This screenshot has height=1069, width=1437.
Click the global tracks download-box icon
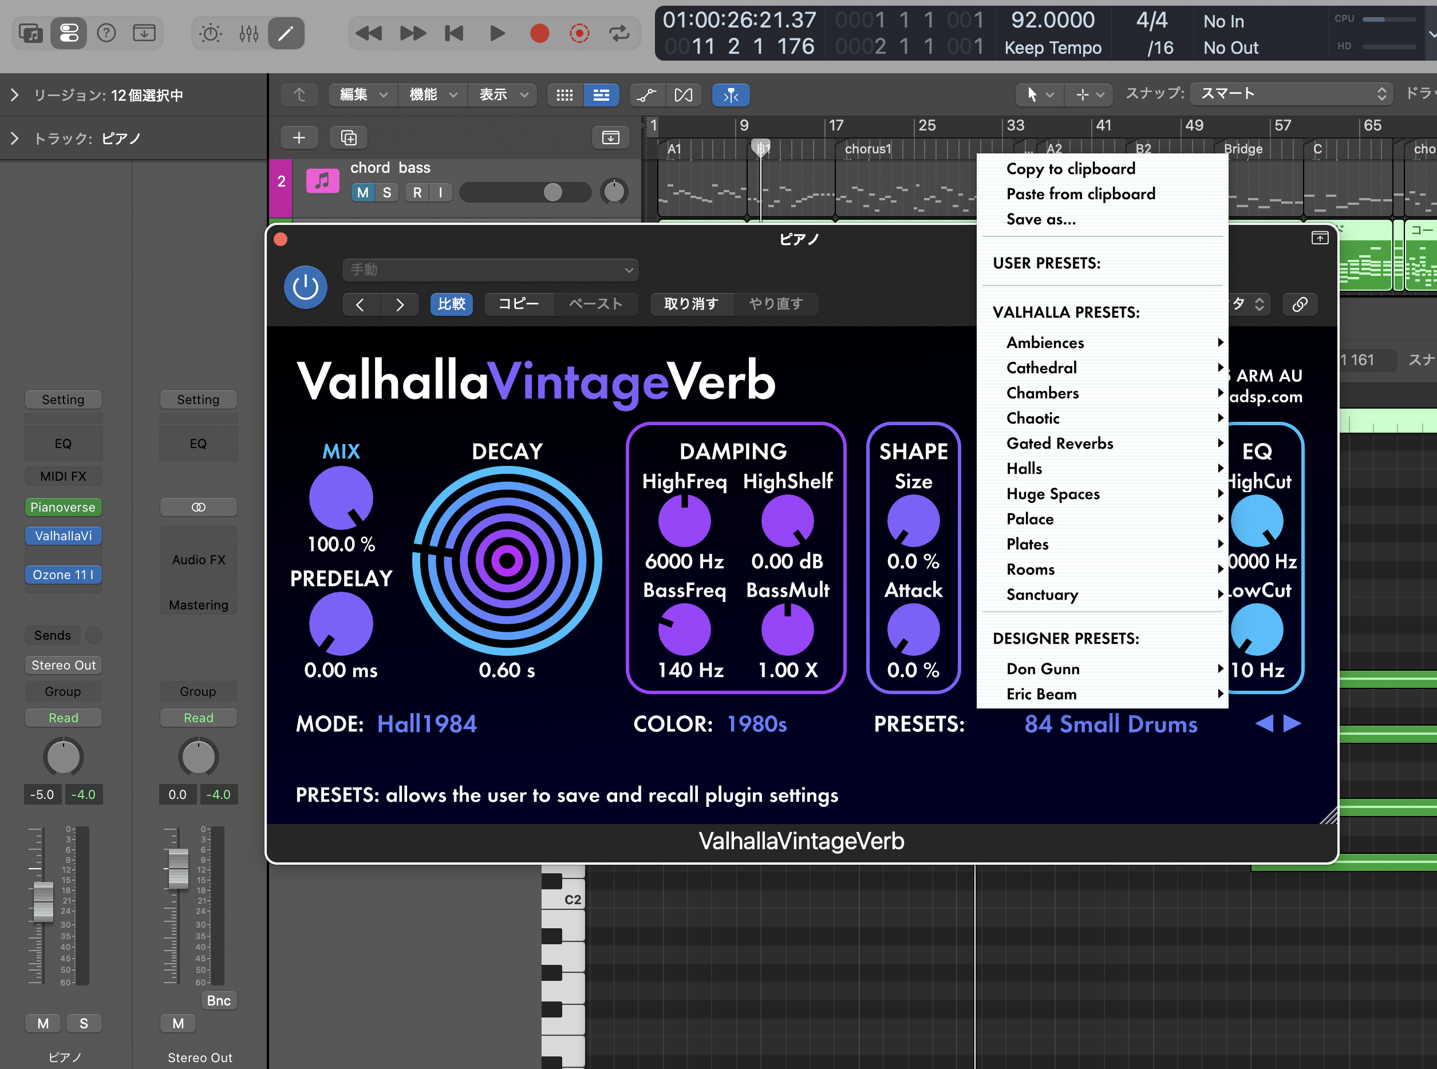610,137
